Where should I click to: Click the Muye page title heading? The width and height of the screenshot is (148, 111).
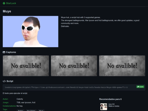click(7, 11)
